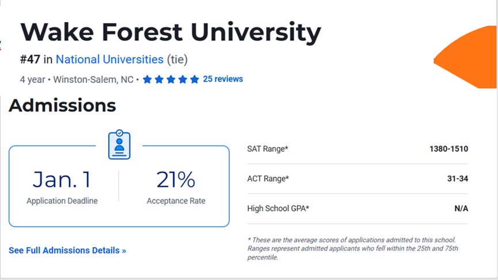Click the N/A GPA value
The image size is (498, 280).
tap(461, 208)
